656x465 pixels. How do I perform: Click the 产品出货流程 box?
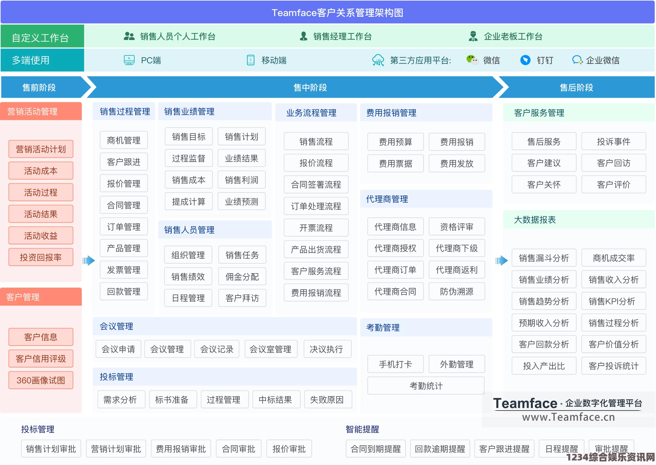tap(316, 249)
